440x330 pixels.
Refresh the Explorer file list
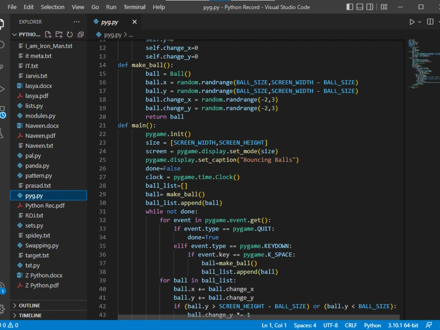[x=70, y=34]
